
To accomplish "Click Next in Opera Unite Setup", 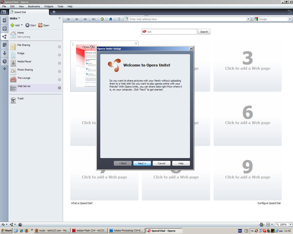I will 142,163.
